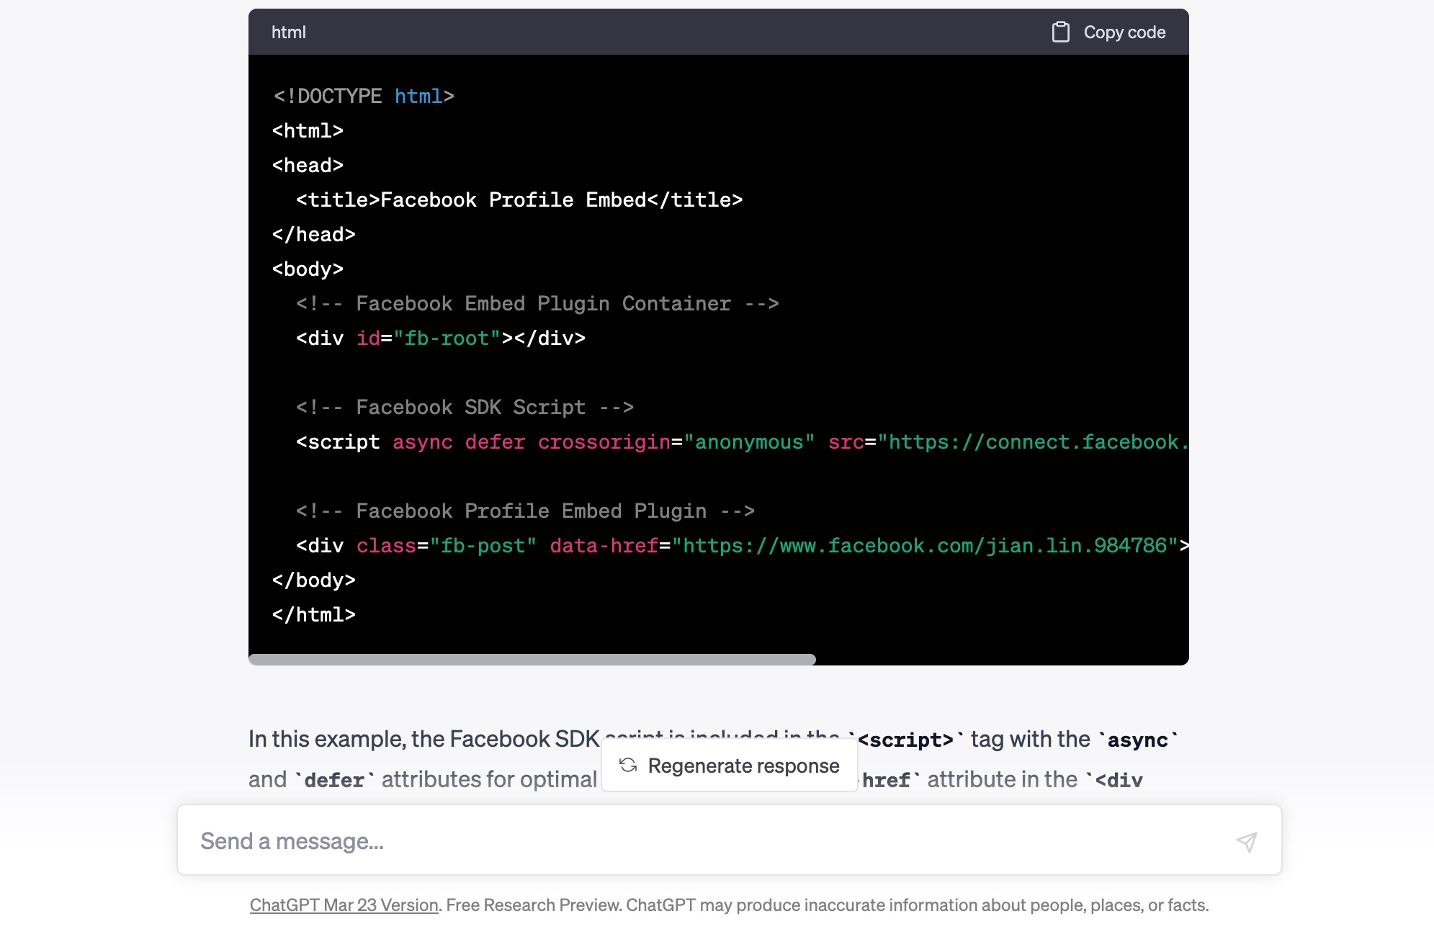The image size is (1434, 942).
Task: Click the clipboard icon in code header
Action: 1060,32
